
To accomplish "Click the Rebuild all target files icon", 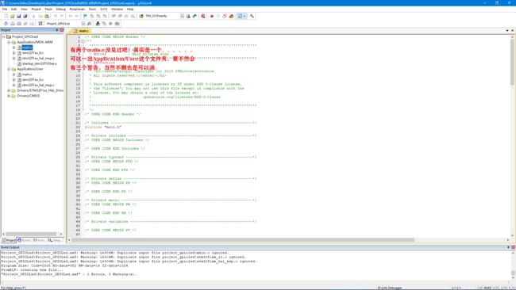I will (x=19, y=24).
